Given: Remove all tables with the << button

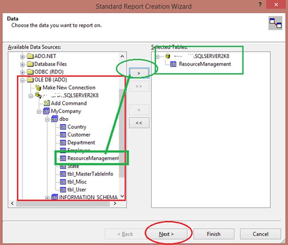Looking at the screenshot, I should click(139, 123).
